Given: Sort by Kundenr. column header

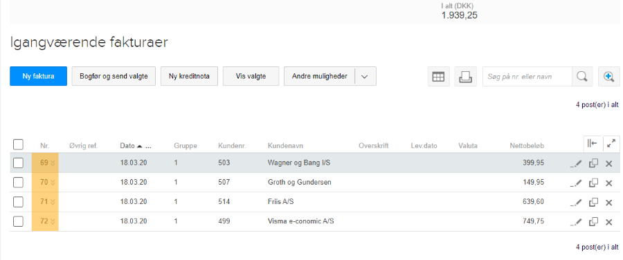Looking at the screenshot, I should point(232,146).
